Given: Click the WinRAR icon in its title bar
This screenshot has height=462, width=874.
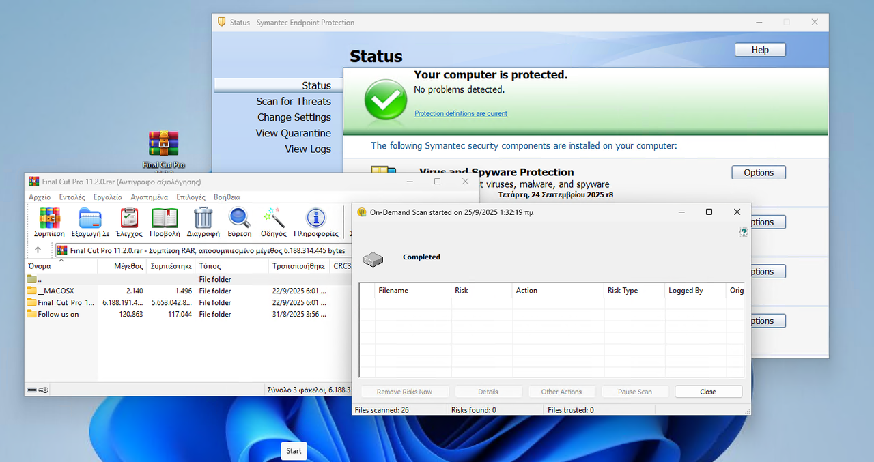Looking at the screenshot, I should (x=33, y=182).
